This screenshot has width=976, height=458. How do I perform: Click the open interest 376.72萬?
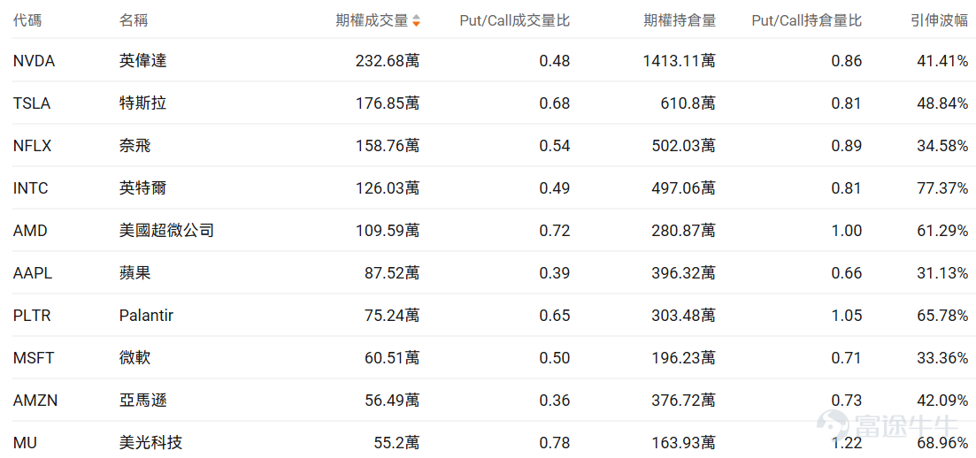(683, 401)
